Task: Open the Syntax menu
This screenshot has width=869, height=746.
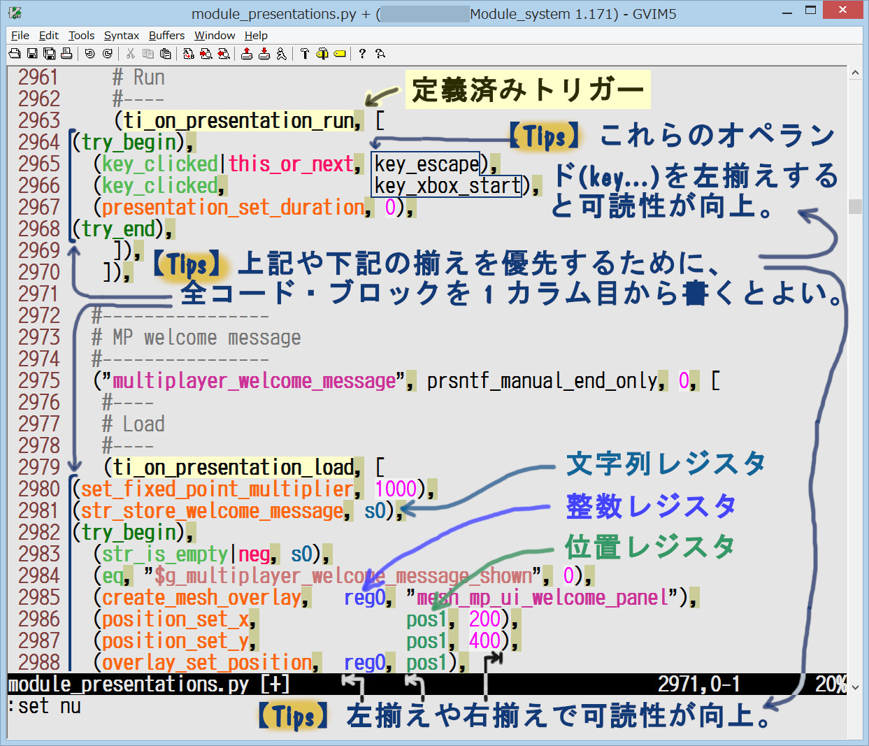Action: pyautogui.click(x=121, y=36)
